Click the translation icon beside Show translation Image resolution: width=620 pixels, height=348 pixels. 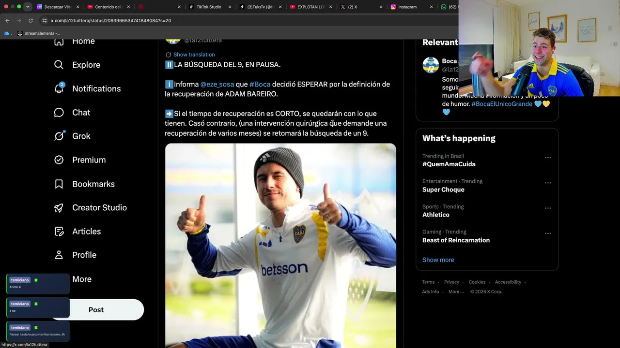tap(168, 55)
